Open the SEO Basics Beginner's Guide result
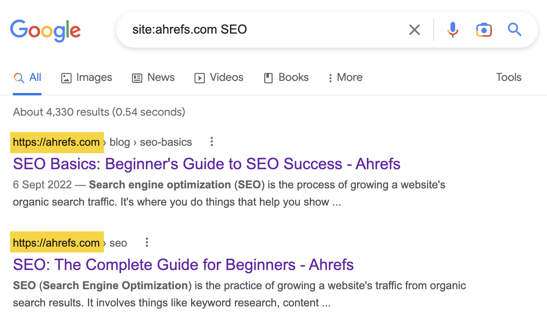 (206, 164)
